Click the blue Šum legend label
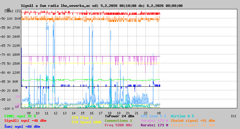The width and height of the screenshot is (240, 129). click(x=22, y=127)
